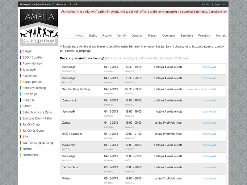Reserve Tai Chi Chuan 05-12-2013 training
The width and height of the screenshot is (247, 185).
coord(209,167)
